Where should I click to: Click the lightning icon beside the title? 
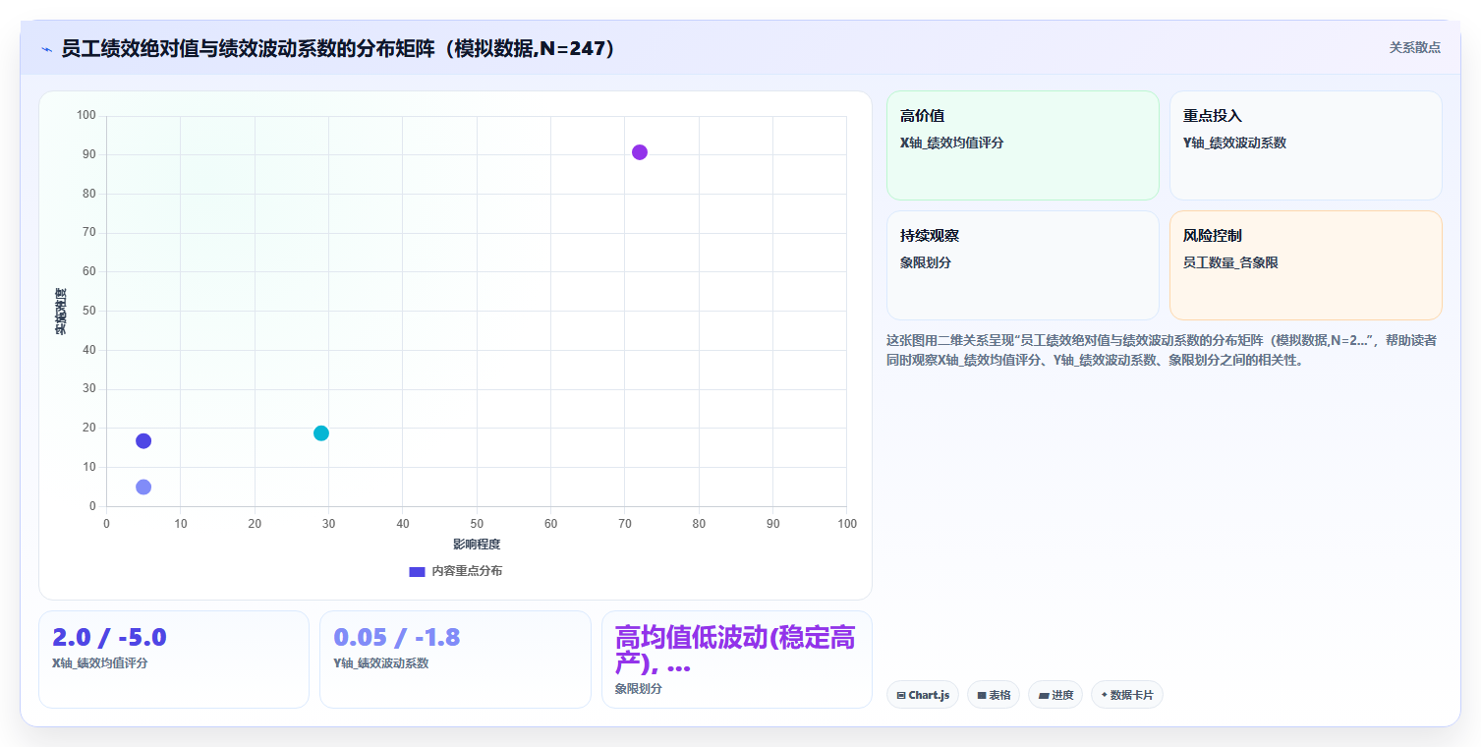[x=46, y=49]
